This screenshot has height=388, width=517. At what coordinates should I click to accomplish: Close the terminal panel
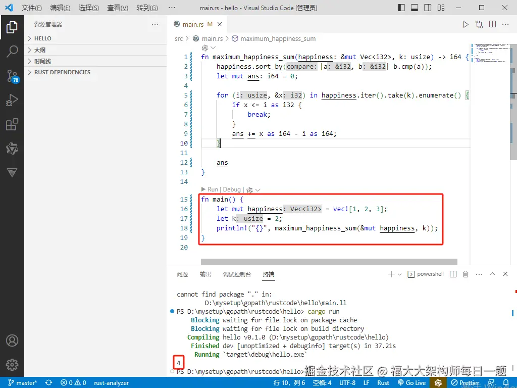[505, 274]
